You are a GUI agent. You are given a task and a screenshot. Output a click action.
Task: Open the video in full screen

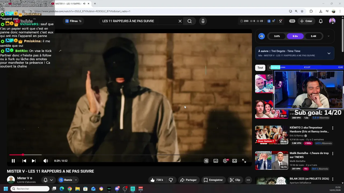coord(244,161)
